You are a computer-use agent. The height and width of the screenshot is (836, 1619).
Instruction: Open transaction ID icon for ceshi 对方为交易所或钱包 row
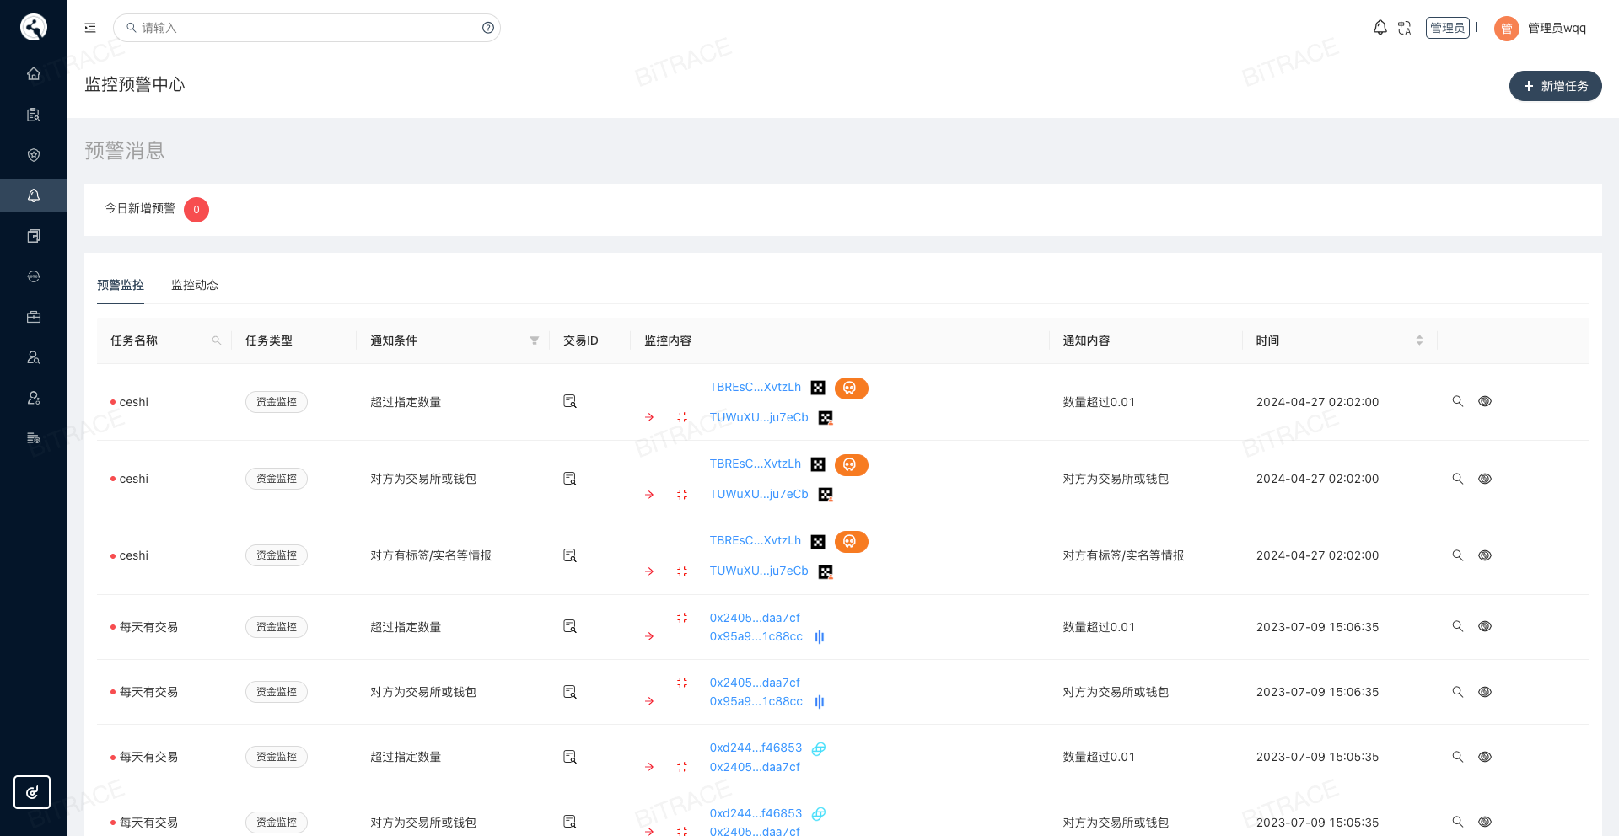point(570,479)
